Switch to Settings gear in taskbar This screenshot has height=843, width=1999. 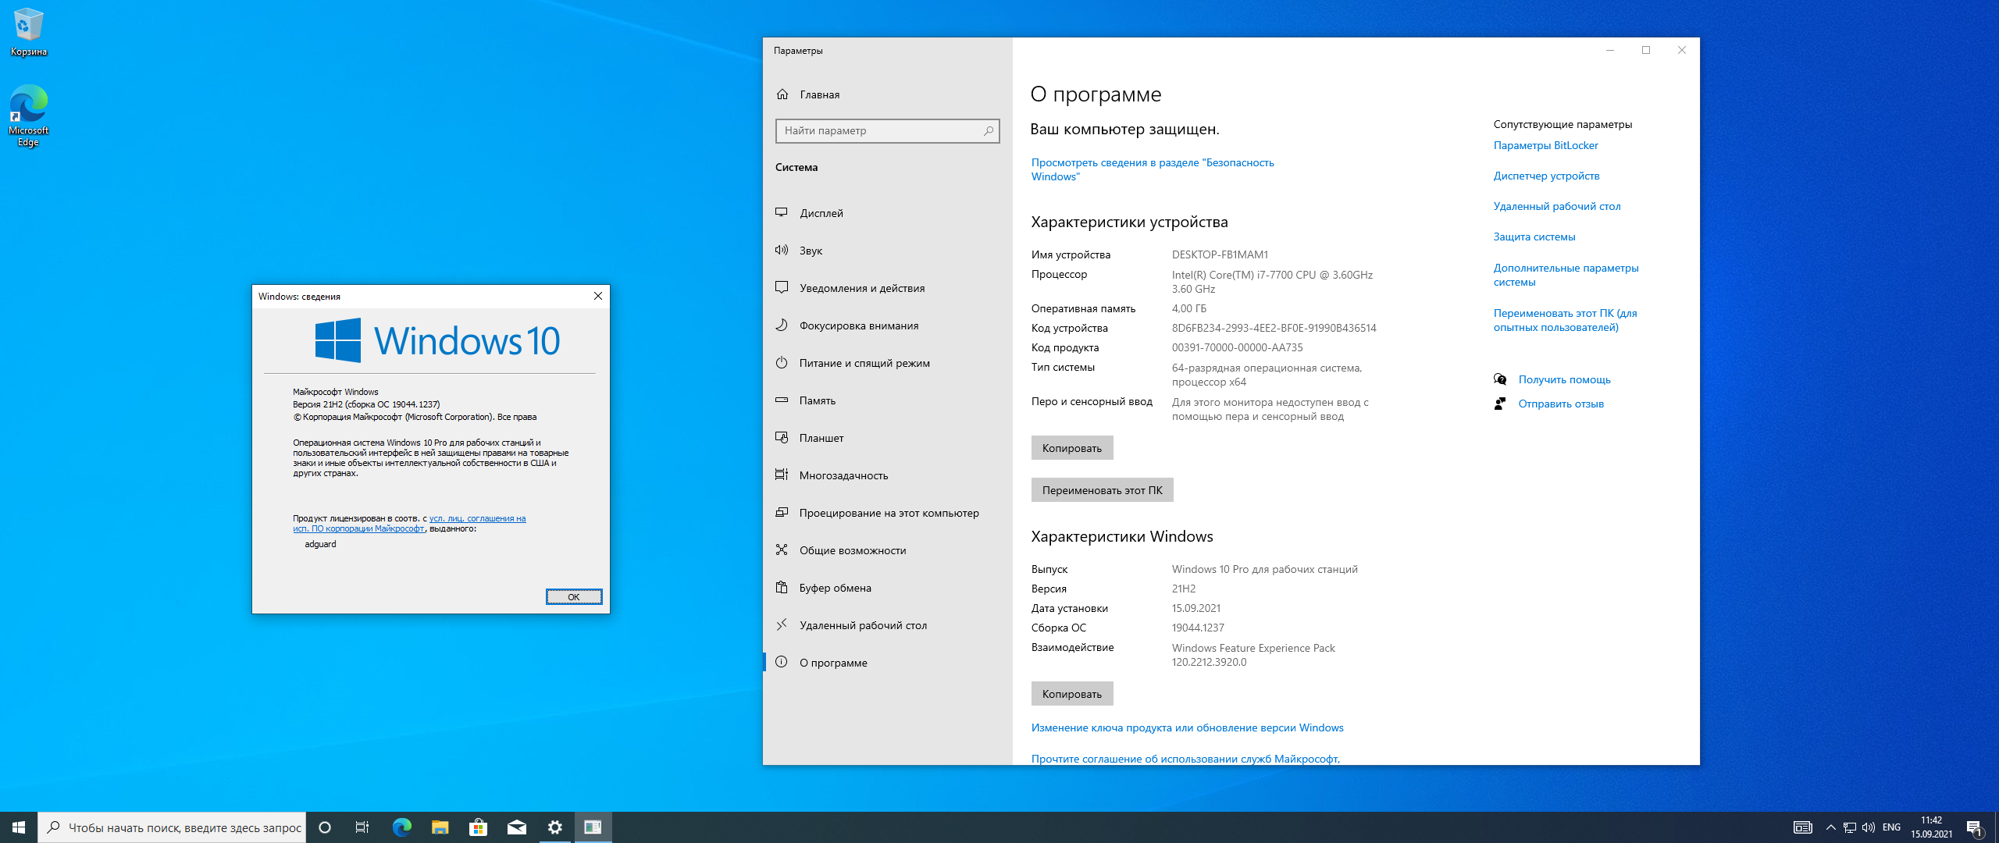point(554,827)
